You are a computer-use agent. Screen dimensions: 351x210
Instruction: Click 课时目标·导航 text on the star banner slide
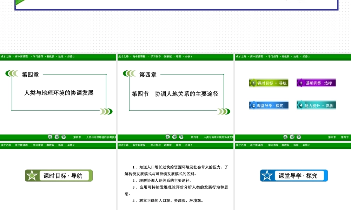[x=63, y=176]
